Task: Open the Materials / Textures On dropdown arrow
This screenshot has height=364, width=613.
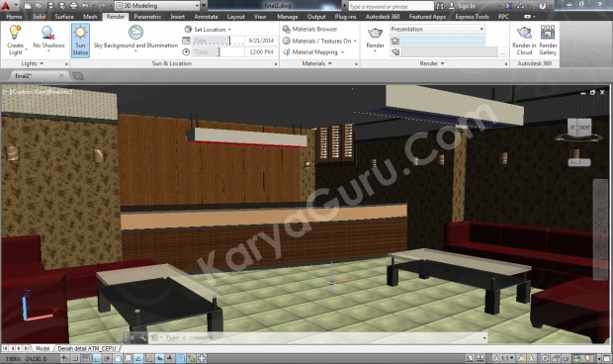Action: [x=355, y=41]
